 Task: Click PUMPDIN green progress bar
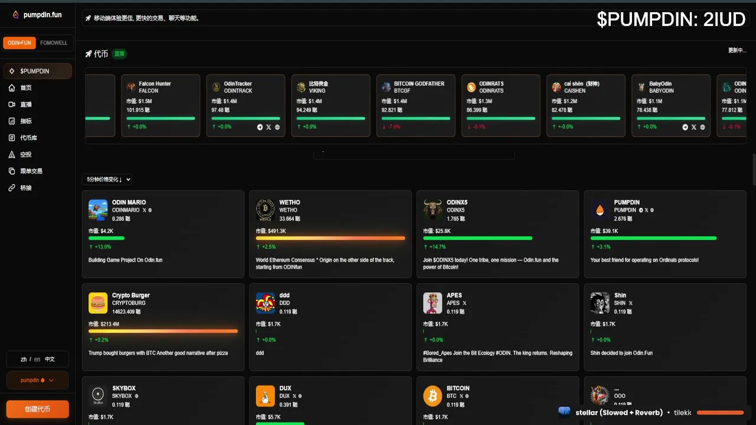pyautogui.click(x=654, y=238)
